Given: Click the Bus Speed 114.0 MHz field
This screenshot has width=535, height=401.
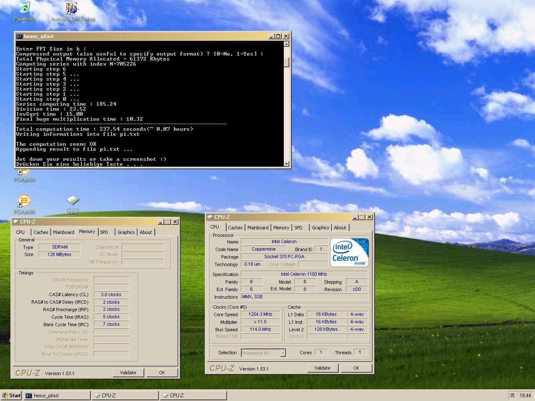Looking at the screenshot, I should tap(260, 329).
